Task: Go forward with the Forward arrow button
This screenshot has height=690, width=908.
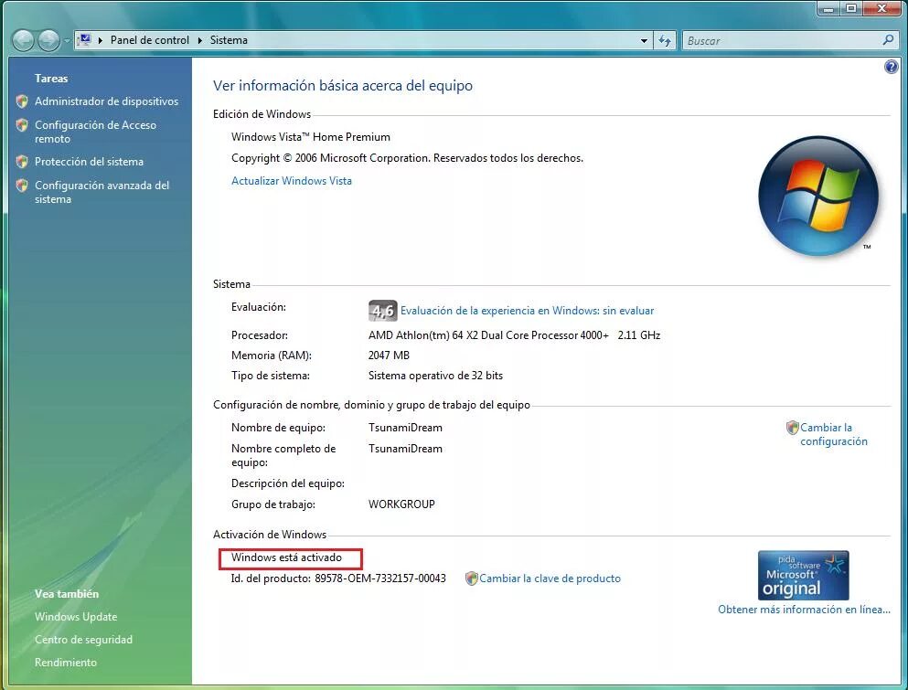Action: pyautogui.click(x=48, y=40)
